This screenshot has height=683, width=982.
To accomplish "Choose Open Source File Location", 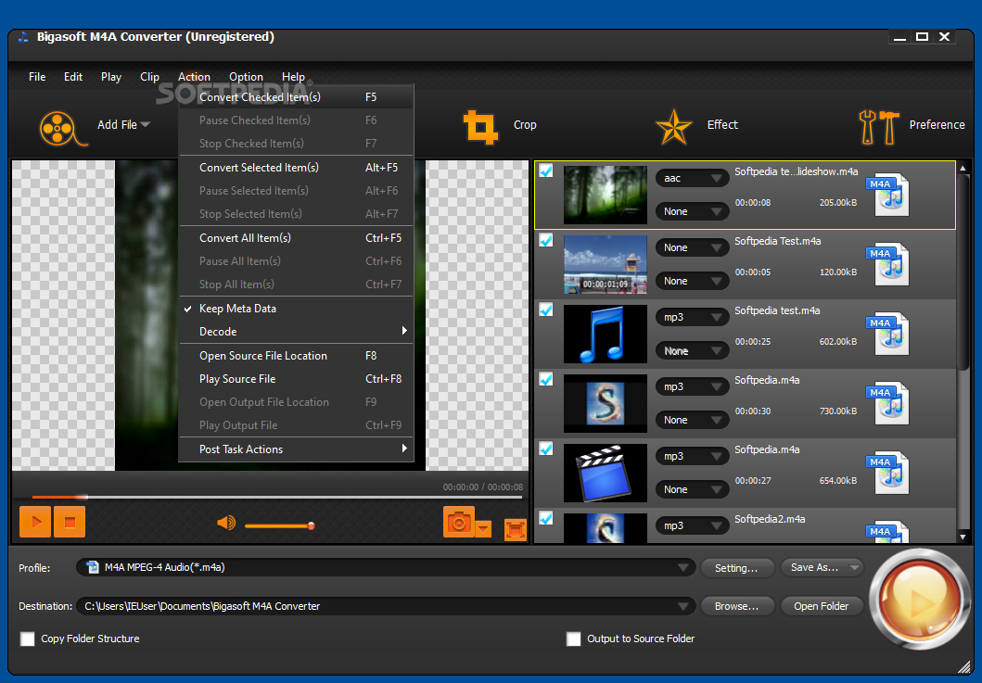I will pos(296,356).
